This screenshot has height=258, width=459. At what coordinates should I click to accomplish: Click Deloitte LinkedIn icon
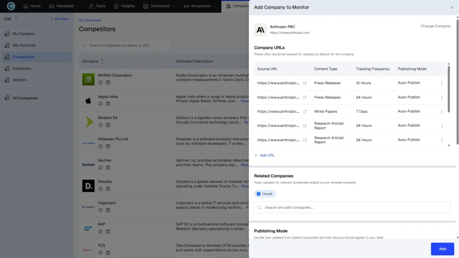[108, 189]
